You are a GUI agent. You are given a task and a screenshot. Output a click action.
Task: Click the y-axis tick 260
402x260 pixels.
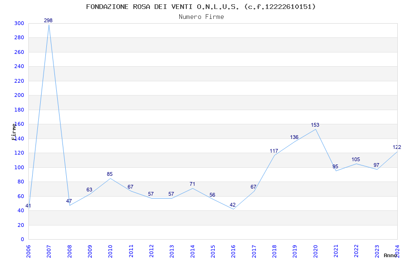pyautogui.click(x=19, y=52)
